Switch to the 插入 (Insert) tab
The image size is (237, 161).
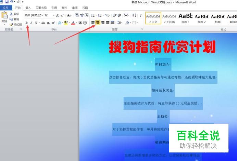28,8
